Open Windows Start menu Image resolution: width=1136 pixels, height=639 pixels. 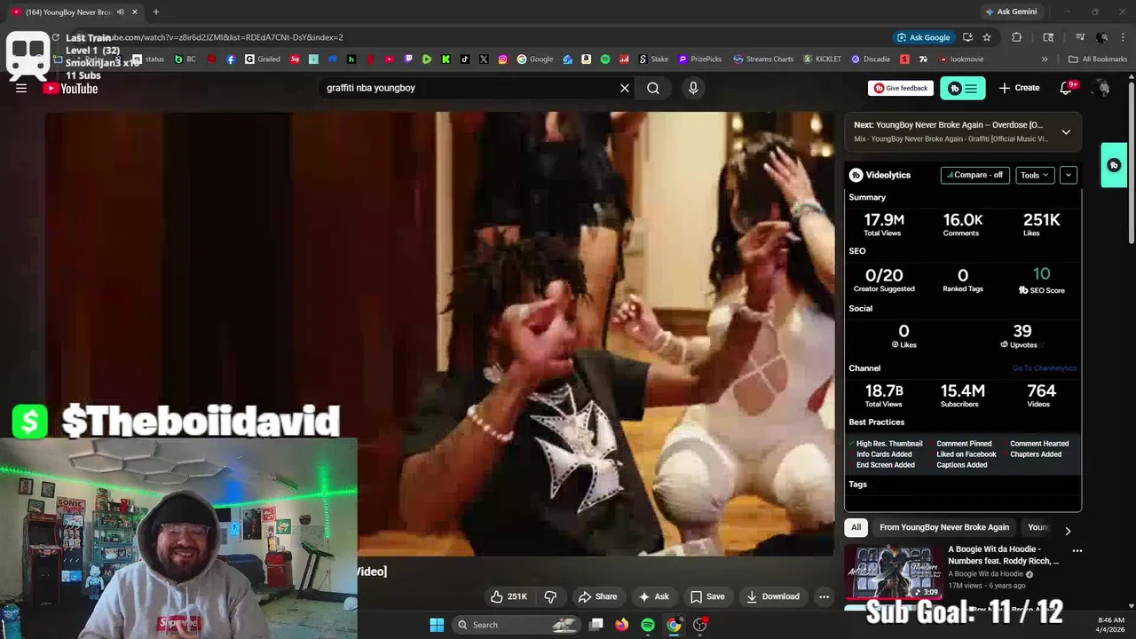point(437,625)
